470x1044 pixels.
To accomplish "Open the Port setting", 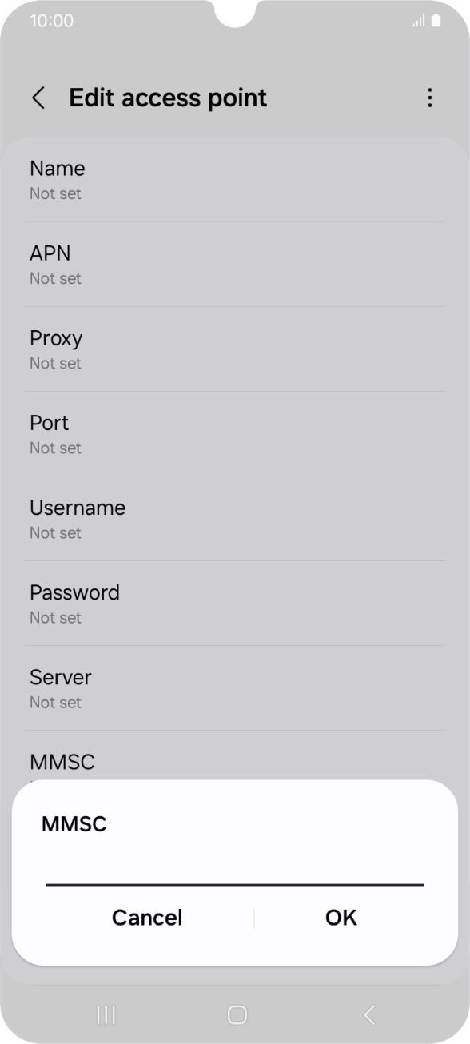I will coord(235,433).
